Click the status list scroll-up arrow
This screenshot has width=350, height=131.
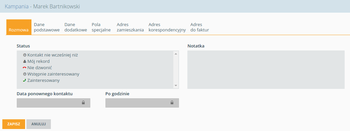point(176,54)
